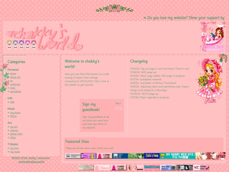Image resolution: width=229 pixels, height=172 pixels.
Task: Play the previous track in the music player
Action: coord(221,50)
